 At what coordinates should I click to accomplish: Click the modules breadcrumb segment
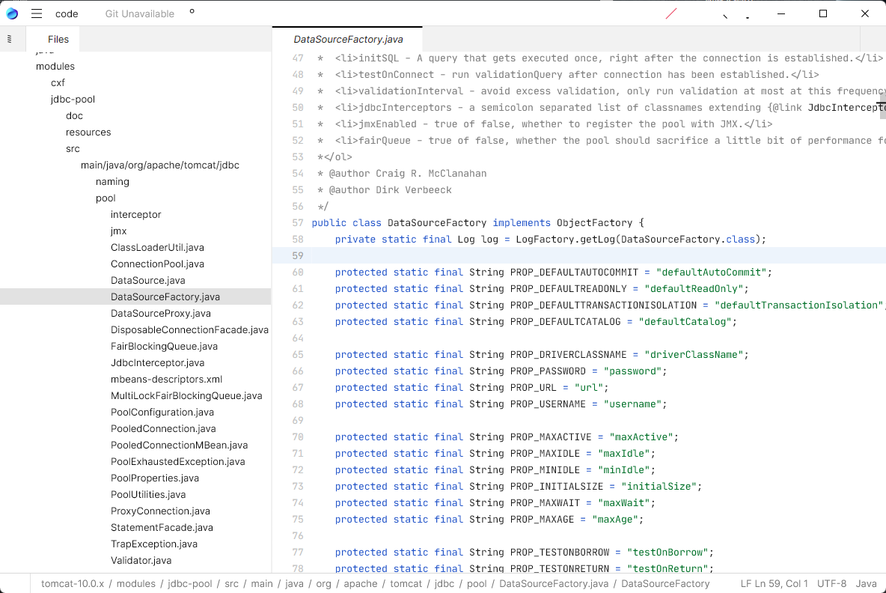[135, 583]
